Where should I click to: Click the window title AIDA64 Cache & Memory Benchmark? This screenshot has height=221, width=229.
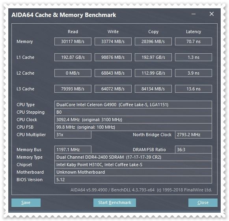click(x=64, y=15)
